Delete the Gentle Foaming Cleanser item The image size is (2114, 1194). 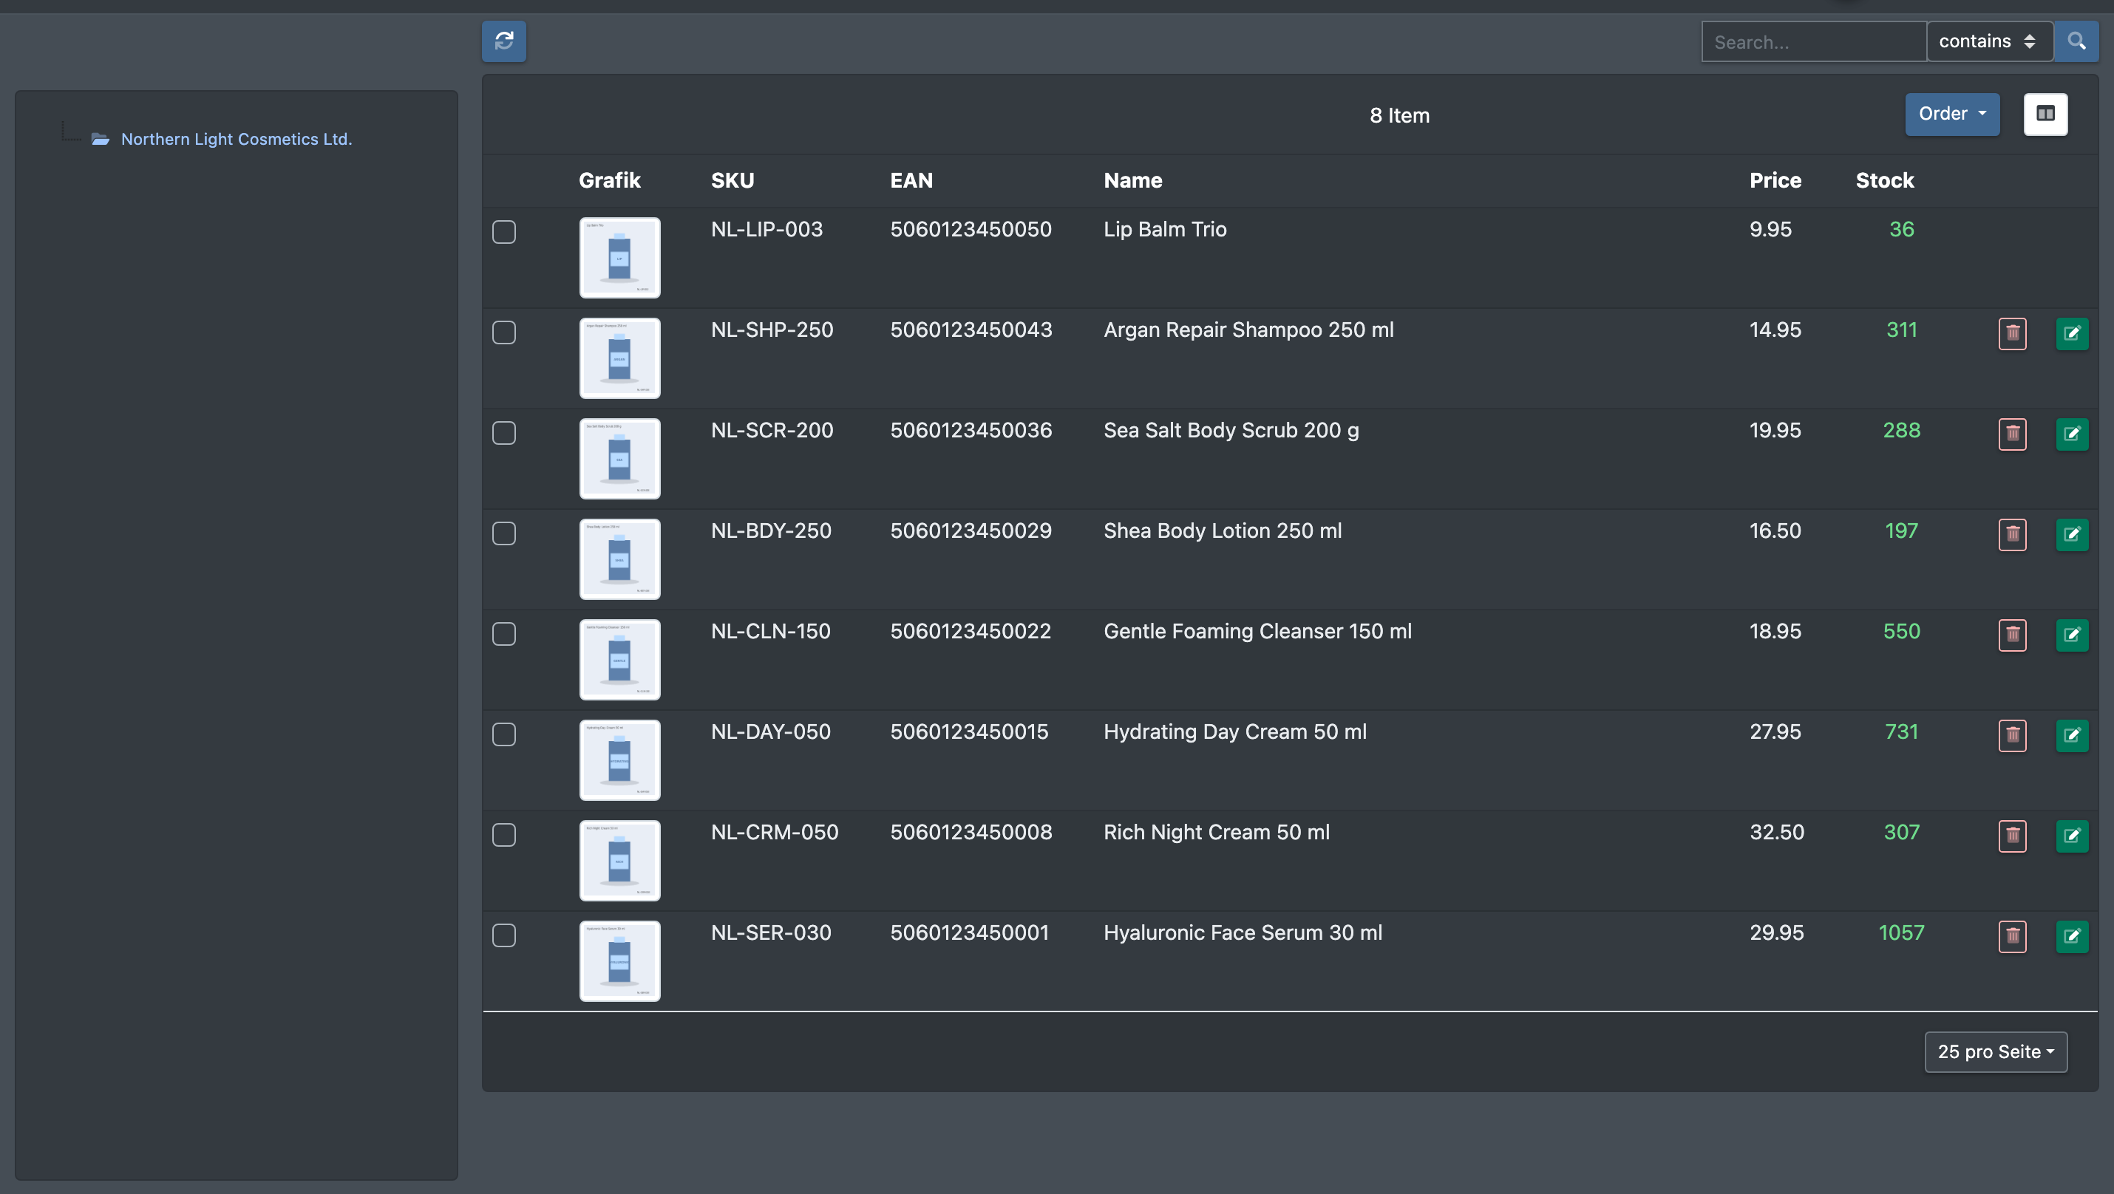tap(2012, 635)
